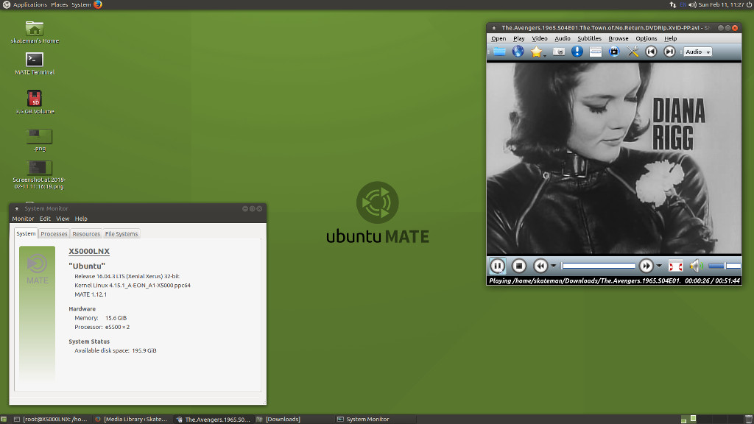Open the Options menu in SMPlayer
The height and width of the screenshot is (424, 754).
click(x=646, y=38)
